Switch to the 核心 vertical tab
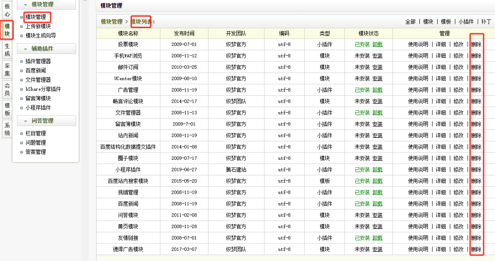Screen dimensions: 495x261 [x=7, y=10]
